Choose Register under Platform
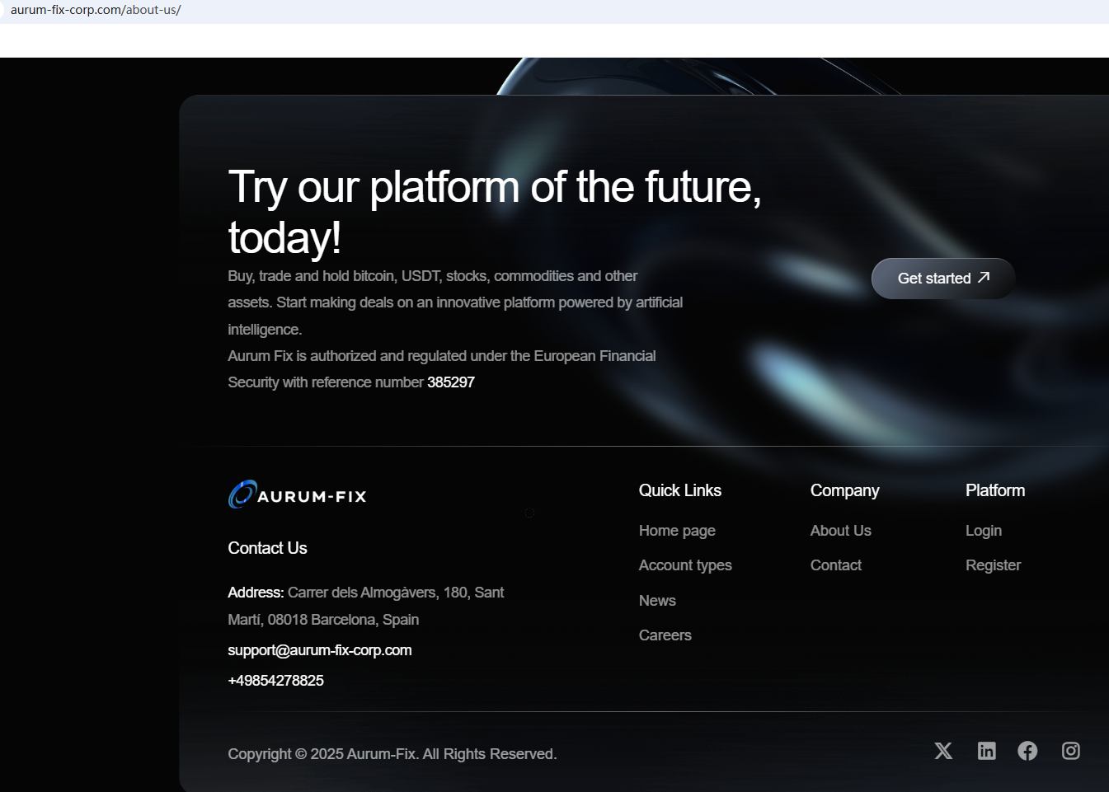 click(993, 565)
